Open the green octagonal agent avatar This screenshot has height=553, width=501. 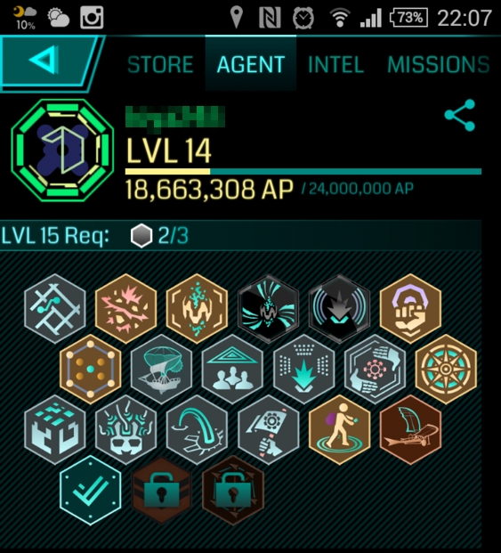pos(62,150)
